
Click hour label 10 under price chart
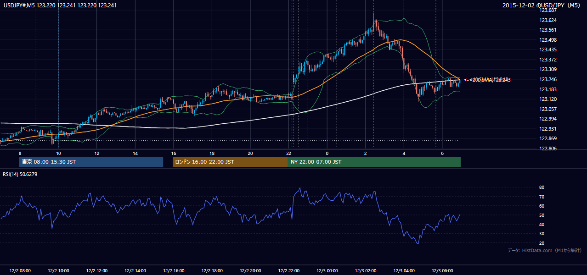pos(58,153)
